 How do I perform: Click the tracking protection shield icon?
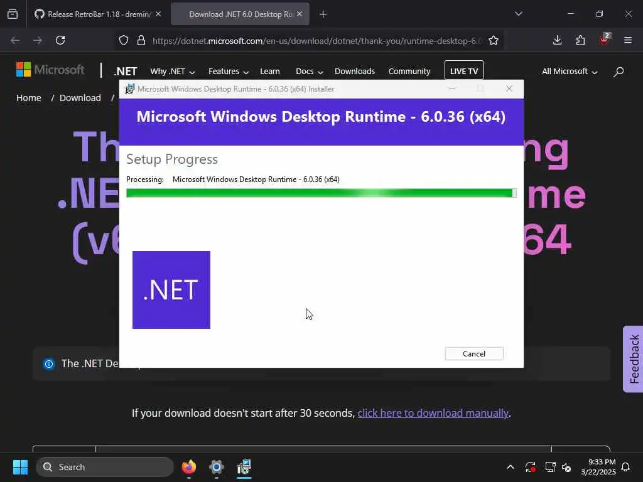tap(124, 41)
